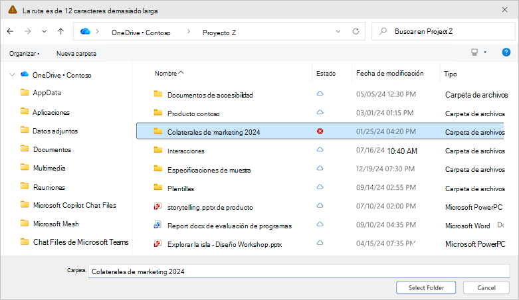The image size is (519, 300).
Task: Close the dialog with X
Action: (x=504, y=10)
